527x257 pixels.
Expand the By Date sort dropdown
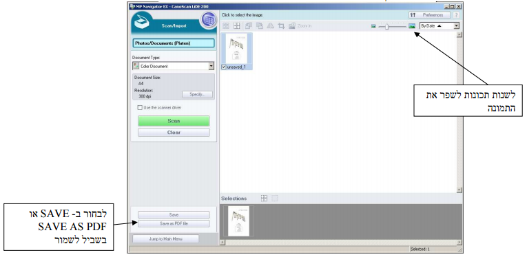coord(440,26)
